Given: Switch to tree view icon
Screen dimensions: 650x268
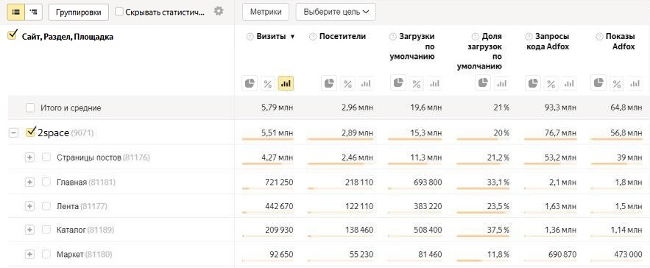Looking at the screenshot, I should (x=34, y=12).
